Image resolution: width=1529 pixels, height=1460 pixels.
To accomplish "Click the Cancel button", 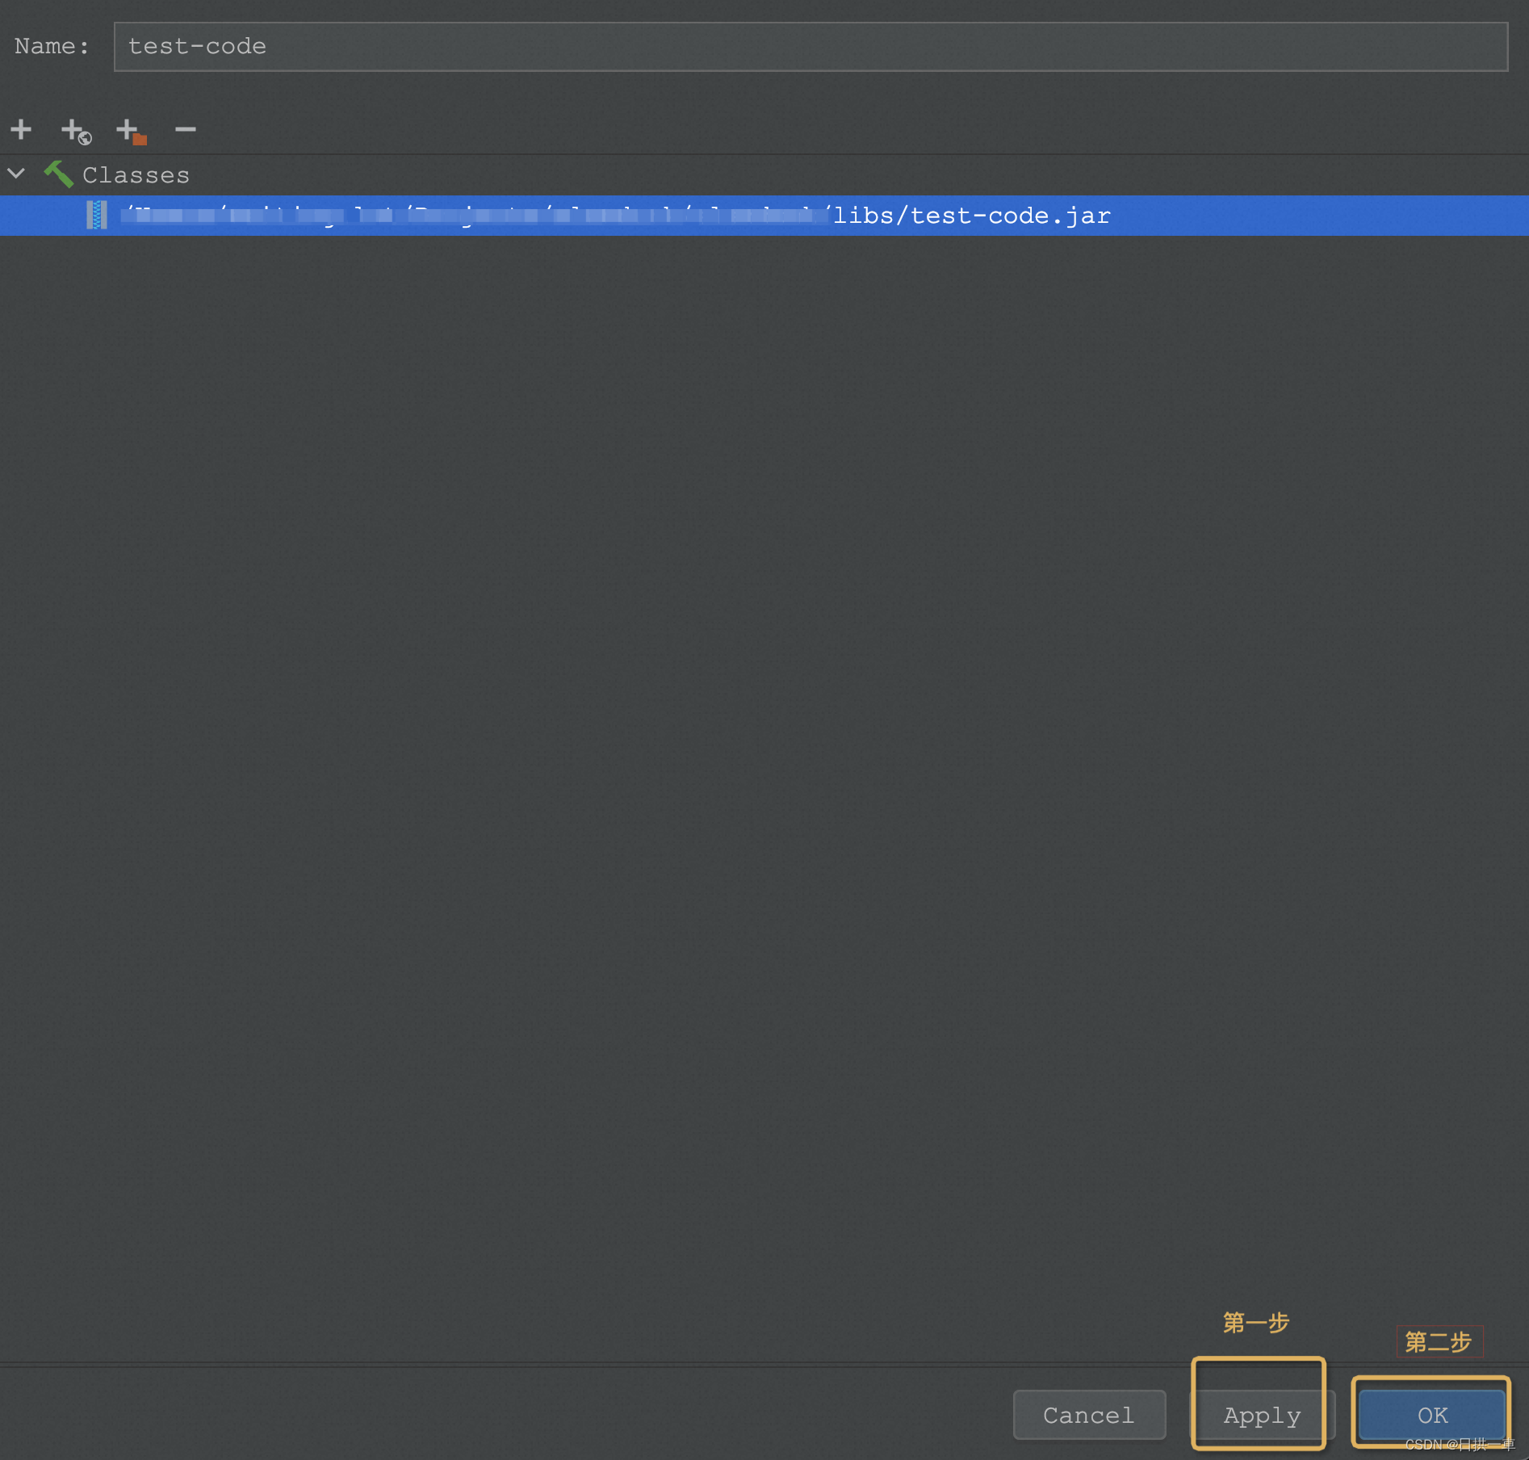I will click(x=1089, y=1415).
